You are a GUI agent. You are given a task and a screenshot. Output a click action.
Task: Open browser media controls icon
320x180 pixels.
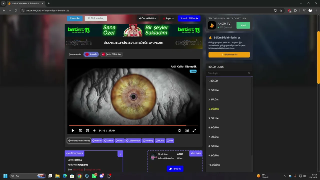304,10
